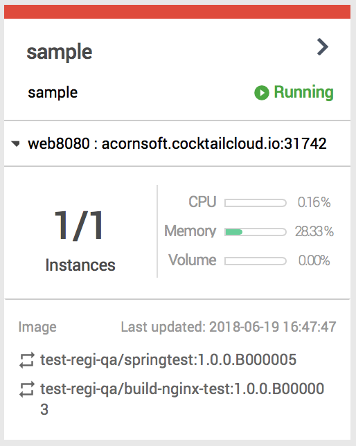The height and width of the screenshot is (446, 356).
Task: Click the red status header bar
Action: [177, 12]
